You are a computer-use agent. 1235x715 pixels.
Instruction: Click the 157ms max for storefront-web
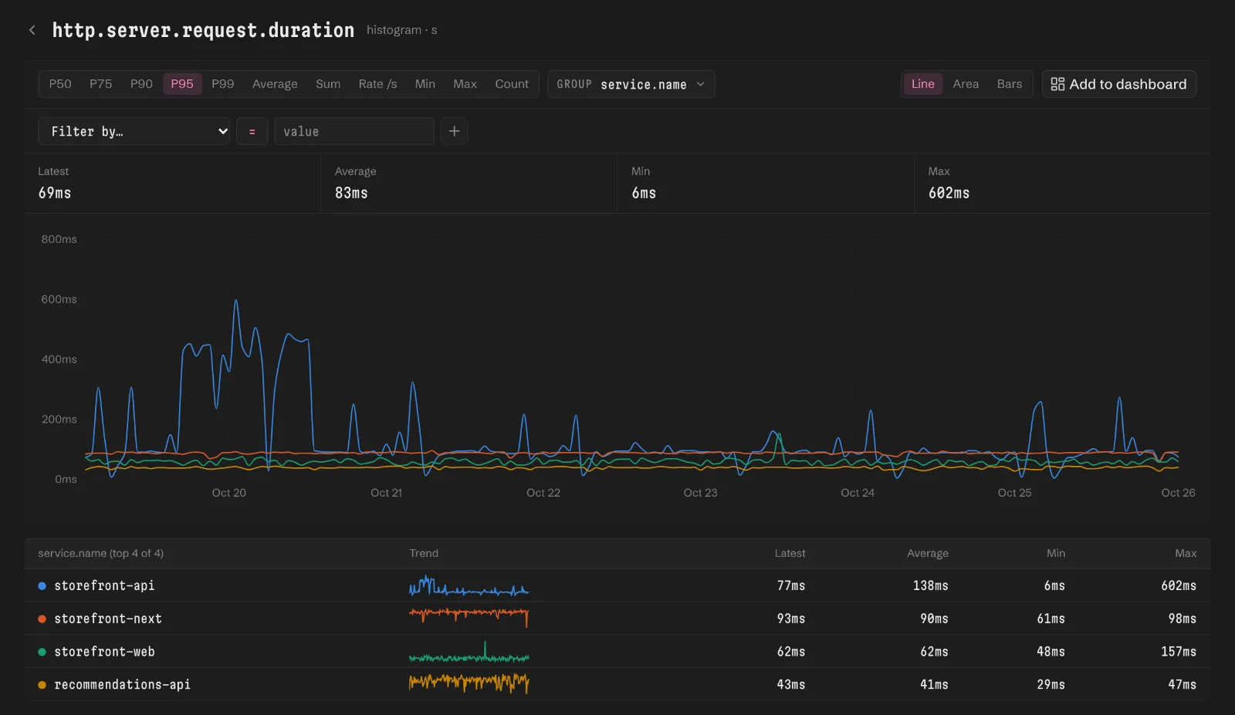pos(1179,652)
